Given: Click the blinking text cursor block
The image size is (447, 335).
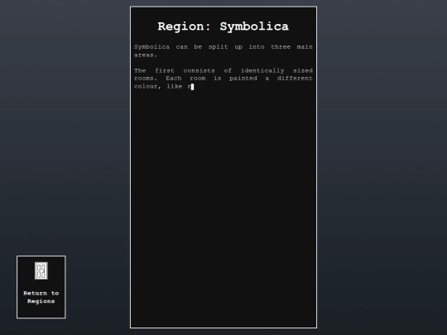Looking at the screenshot, I should (x=192, y=87).
